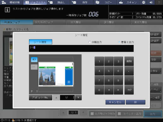Image resolution: width=163 pixels, height=122 pixels.
Task: Open the help question mark icon
Action: tap(159, 2)
